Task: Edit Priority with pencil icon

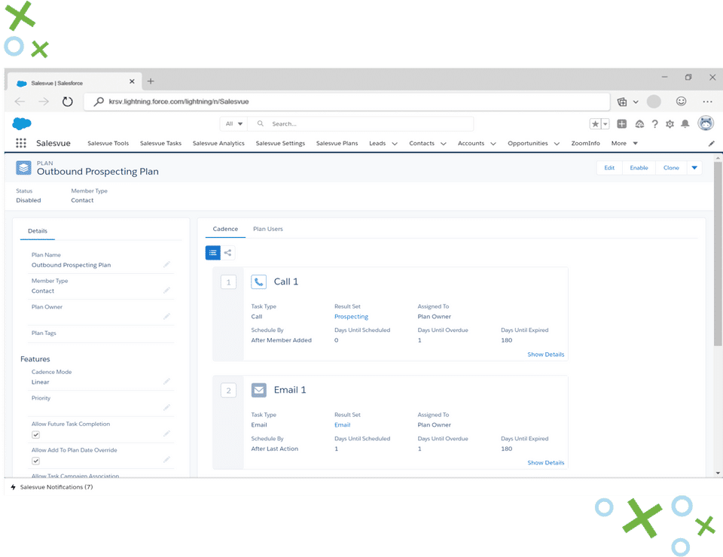Action: point(166,407)
